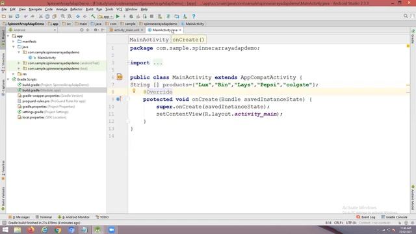Open the Terminal tool window

(x=44, y=217)
